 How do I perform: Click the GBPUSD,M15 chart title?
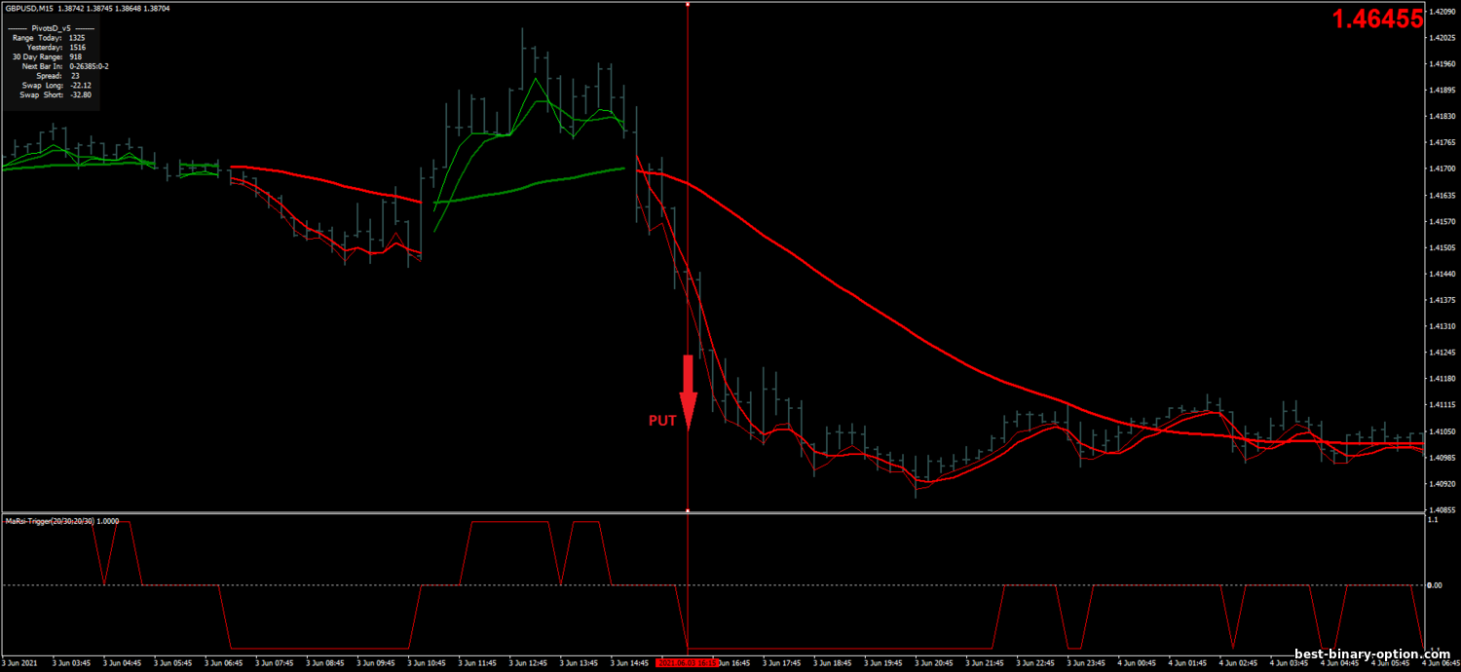[x=29, y=9]
